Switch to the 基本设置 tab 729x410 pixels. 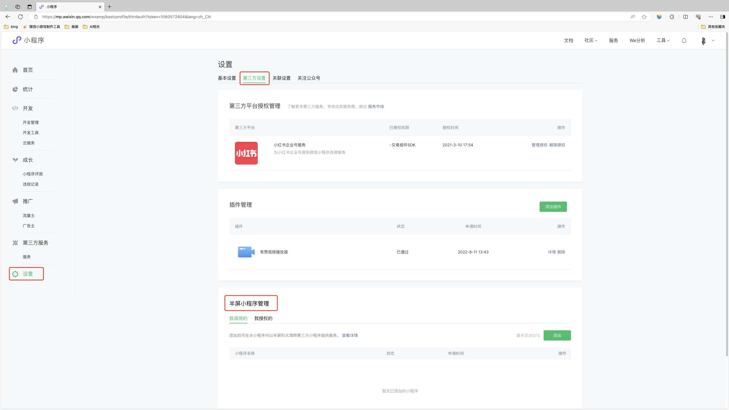coord(227,78)
